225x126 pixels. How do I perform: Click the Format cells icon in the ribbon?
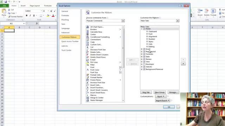(x=213, y=11)
